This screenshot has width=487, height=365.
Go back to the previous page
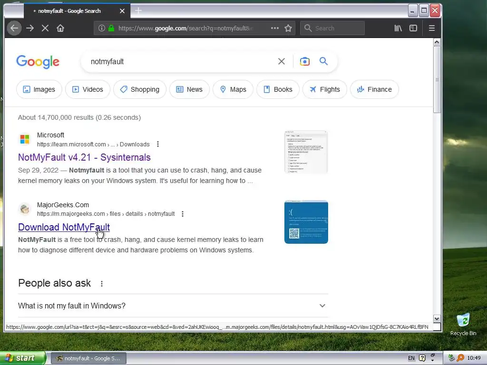click(x=14, y=28)
